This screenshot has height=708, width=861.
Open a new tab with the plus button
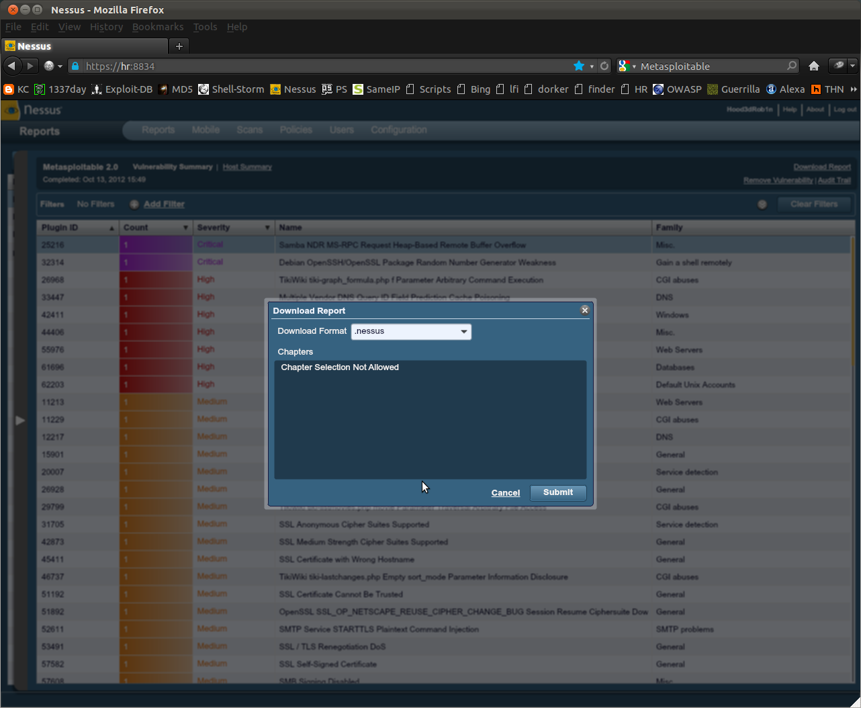(179, 46)
